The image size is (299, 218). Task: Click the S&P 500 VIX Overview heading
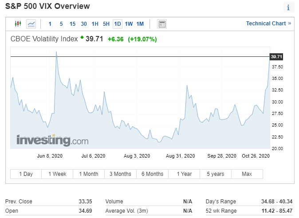click(x=47, y=6)
